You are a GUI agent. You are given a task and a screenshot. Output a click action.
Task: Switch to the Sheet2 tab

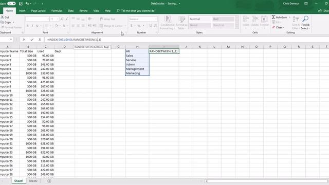pos(33,181)
